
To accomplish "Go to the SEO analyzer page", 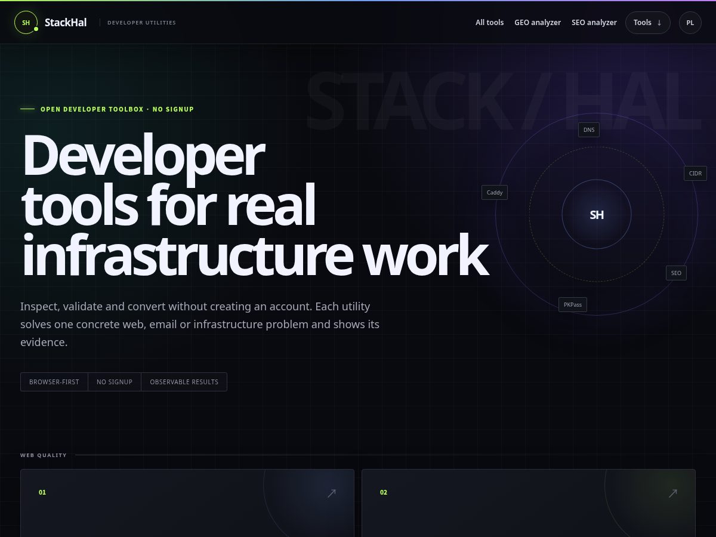I will click(594, 23).
